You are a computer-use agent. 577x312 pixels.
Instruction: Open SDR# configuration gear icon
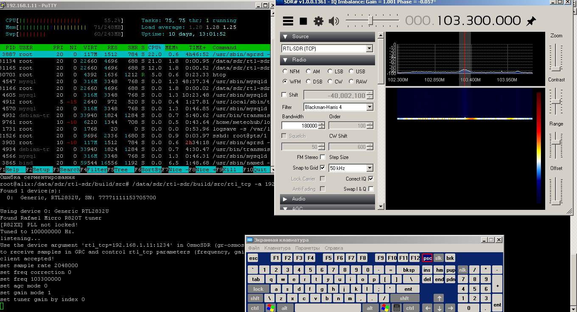(x=318, y=21)
